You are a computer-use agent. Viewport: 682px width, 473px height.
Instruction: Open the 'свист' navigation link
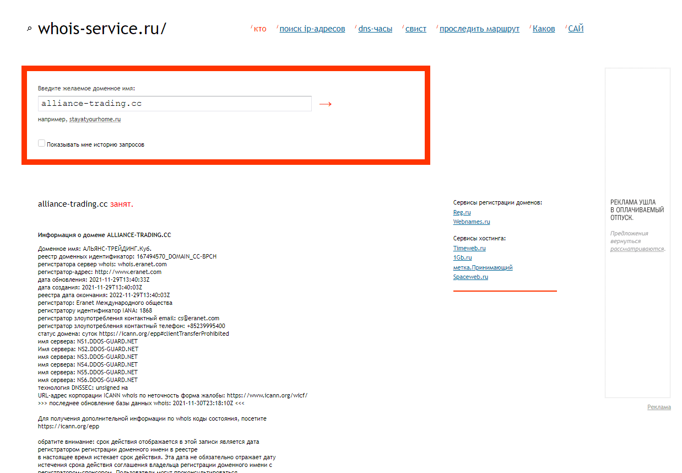pos(415,29)
